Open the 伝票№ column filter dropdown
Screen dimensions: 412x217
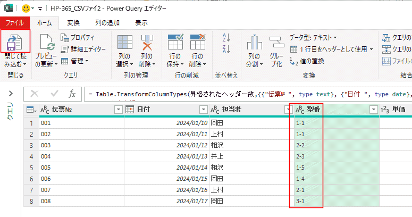(x=119, y=110)
